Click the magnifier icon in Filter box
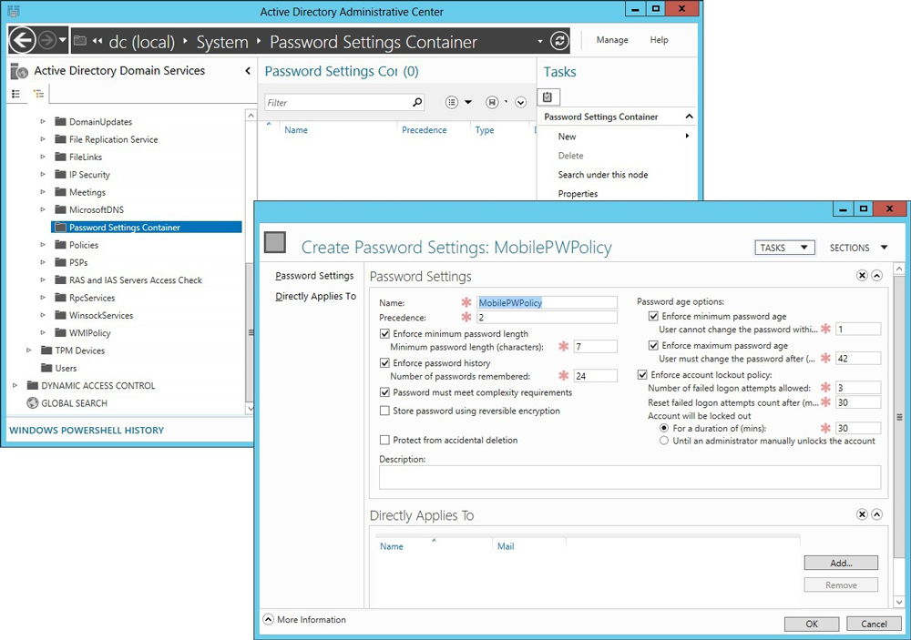Screen dimensions: 911x640 tap(416, 102)
